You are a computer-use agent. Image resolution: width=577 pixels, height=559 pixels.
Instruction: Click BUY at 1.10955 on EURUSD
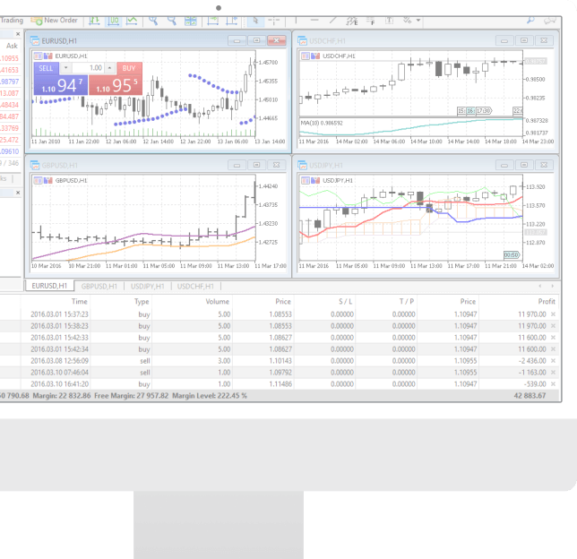[116, 84]
